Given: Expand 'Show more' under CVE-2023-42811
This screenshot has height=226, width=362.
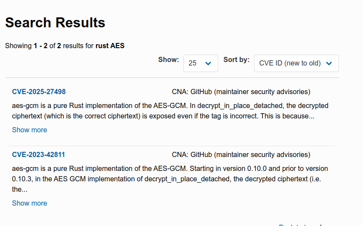Looking at the screenshot, I should click(x=30, y=203).
